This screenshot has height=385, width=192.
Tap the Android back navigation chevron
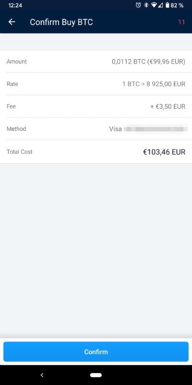[x=42, y=375]
